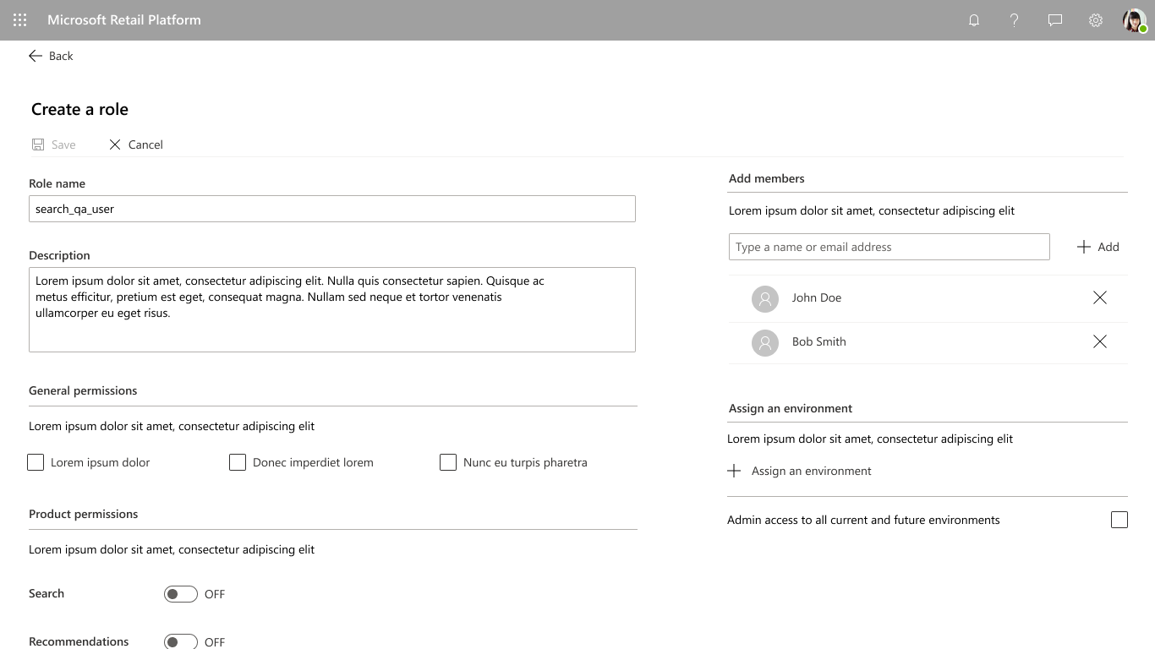This screenshot has height=649, width=1155.
Task: Focus the Description text area
Action: 332,309
